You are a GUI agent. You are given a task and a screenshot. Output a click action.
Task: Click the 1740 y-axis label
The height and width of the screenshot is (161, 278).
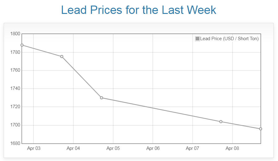[15, 89]
